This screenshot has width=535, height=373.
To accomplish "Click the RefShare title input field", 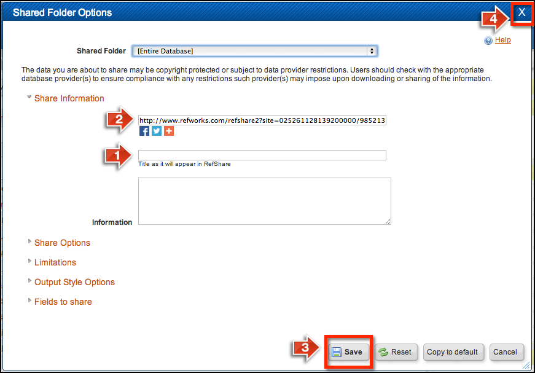I will pos(262,155).
